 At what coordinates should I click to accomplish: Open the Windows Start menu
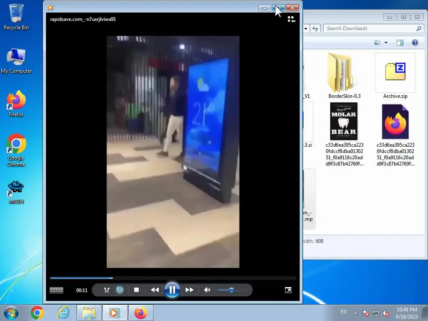tap(11, 313)
